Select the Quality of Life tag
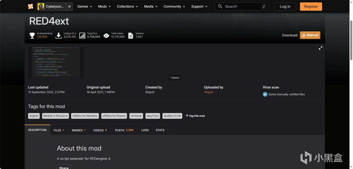 [172, 116]
